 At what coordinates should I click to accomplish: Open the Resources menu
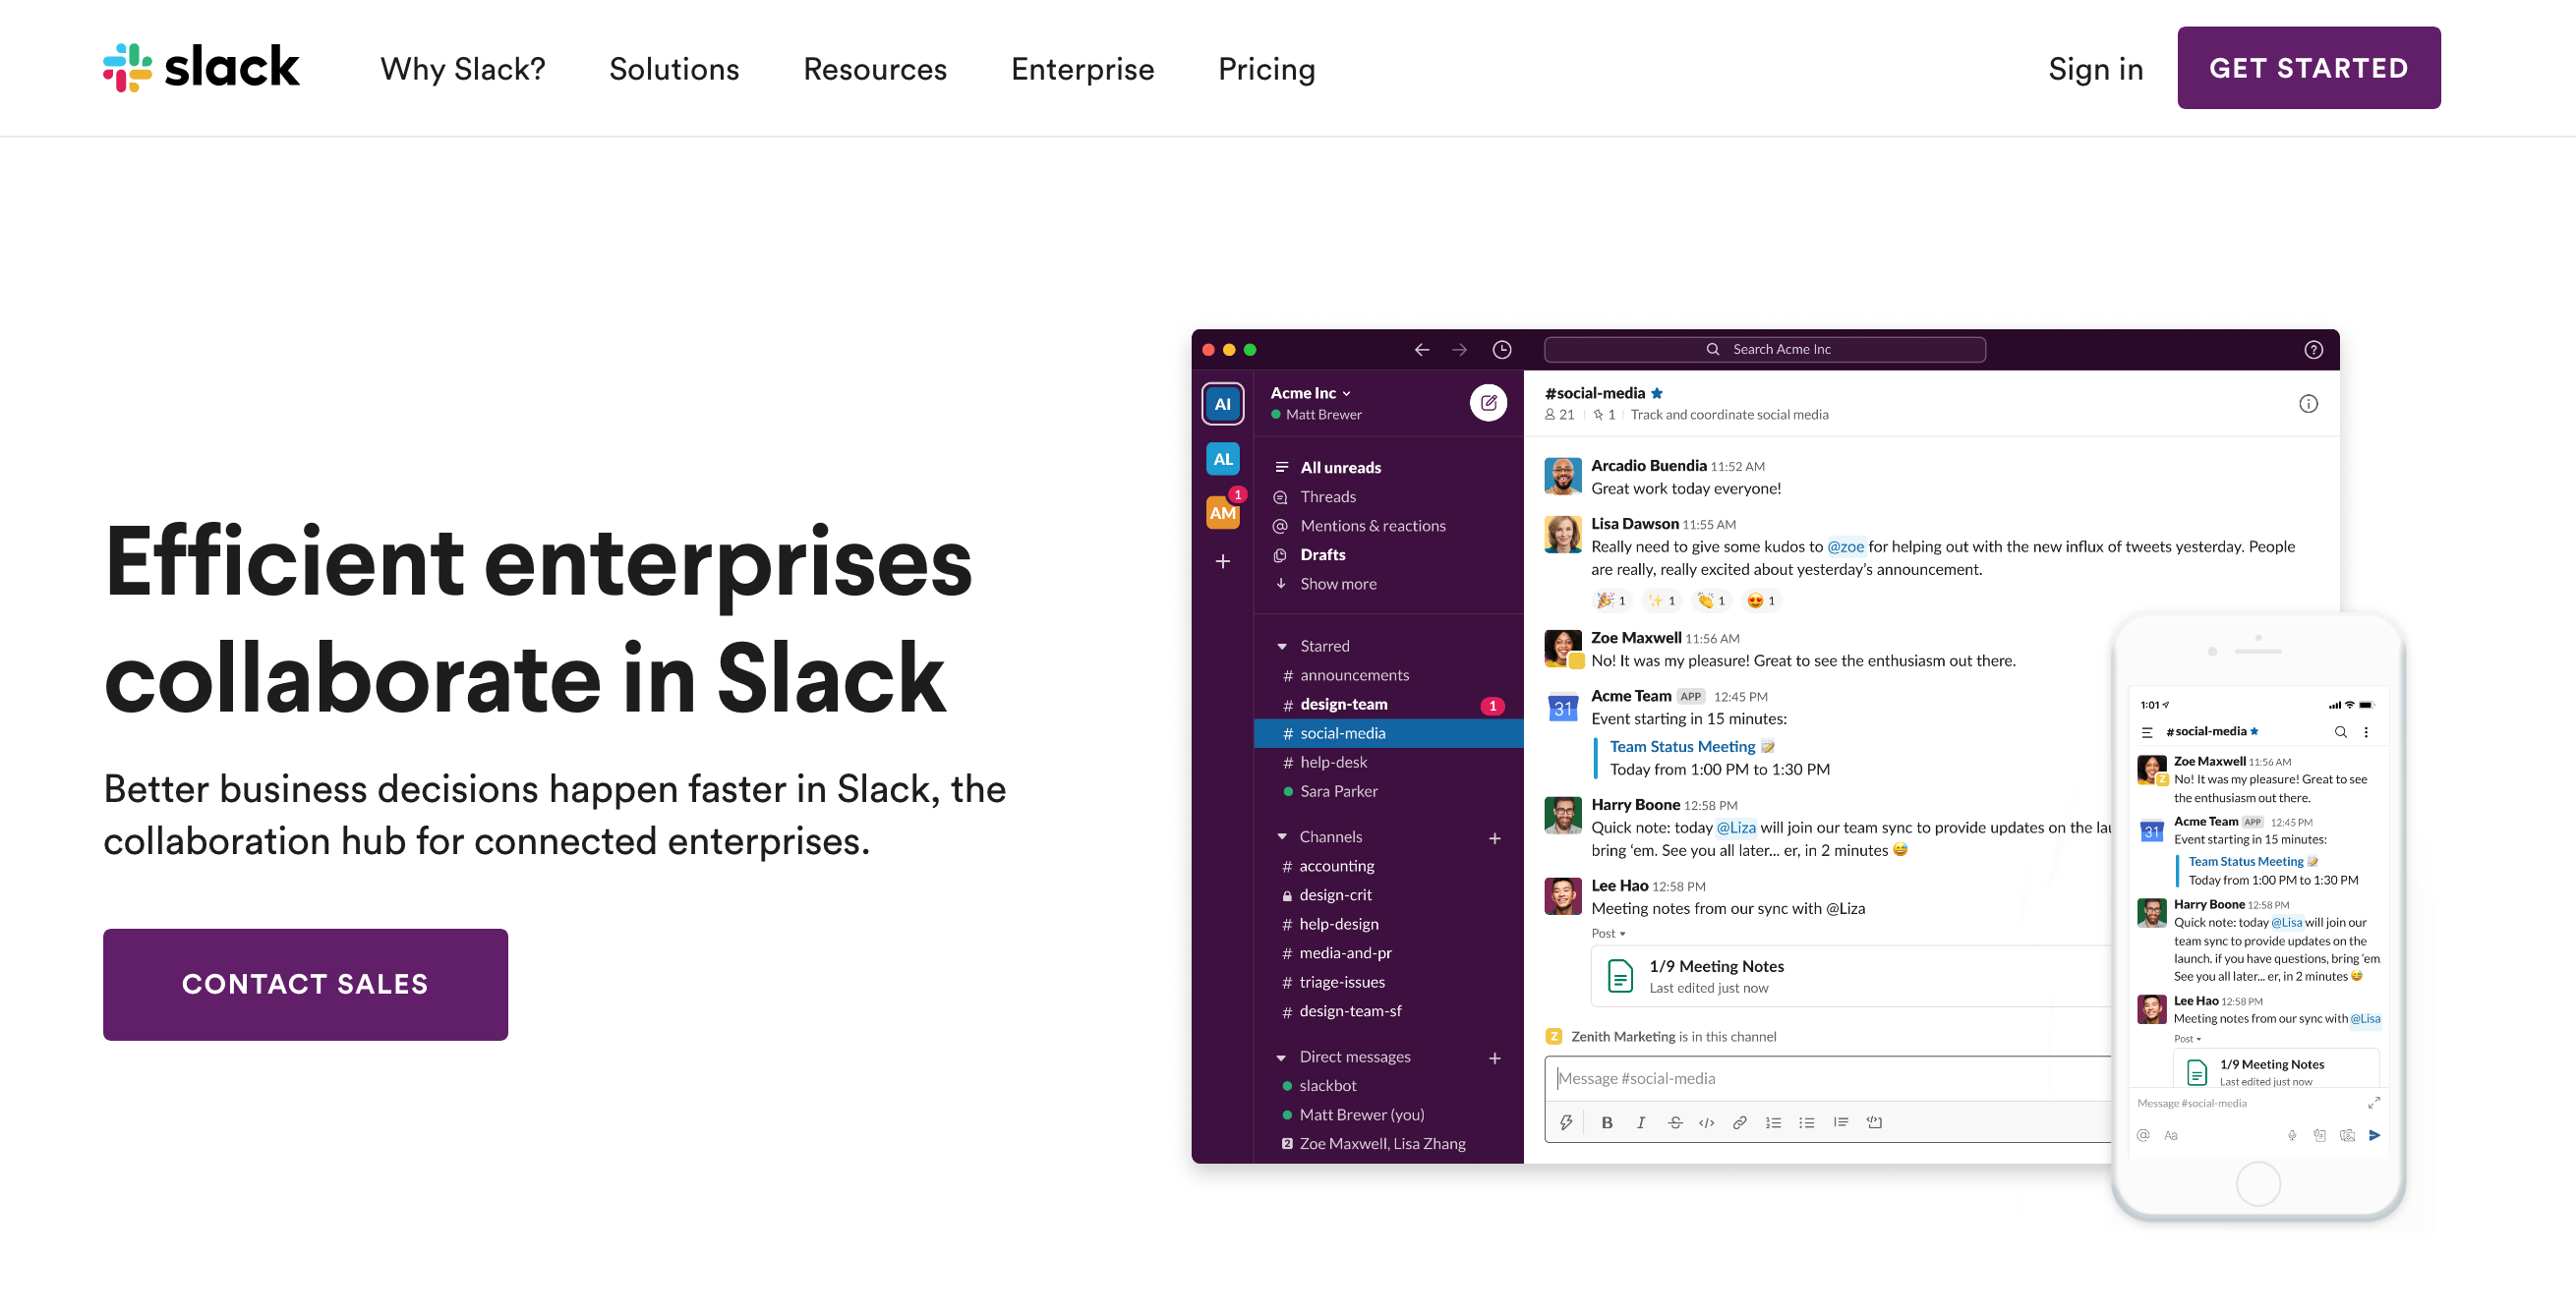pyautogui.click(x=875, y=69)
